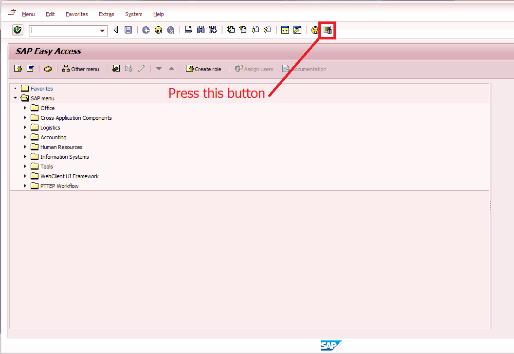Click the Find (binoculars) toolbar icon
The height and width of the screenshot is (354, 514).
pos(200,30)
